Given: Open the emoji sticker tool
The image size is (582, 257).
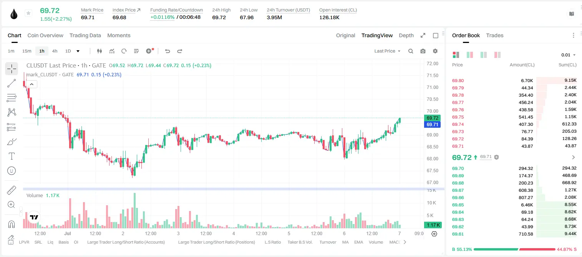Looking at the screenshot, I should [12, 171].
